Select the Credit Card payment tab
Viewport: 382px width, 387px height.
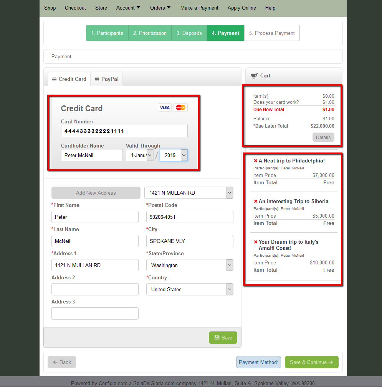(x=69, y=79)
